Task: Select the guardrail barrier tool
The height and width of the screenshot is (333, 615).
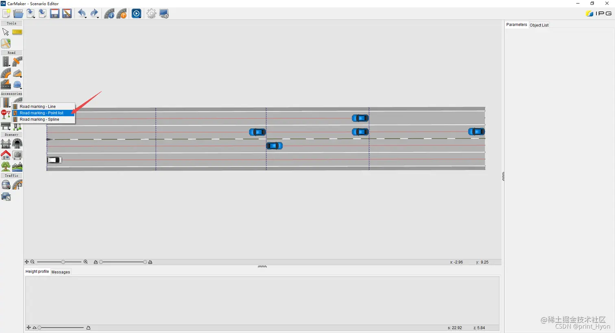Action: (x=6, y=126)
